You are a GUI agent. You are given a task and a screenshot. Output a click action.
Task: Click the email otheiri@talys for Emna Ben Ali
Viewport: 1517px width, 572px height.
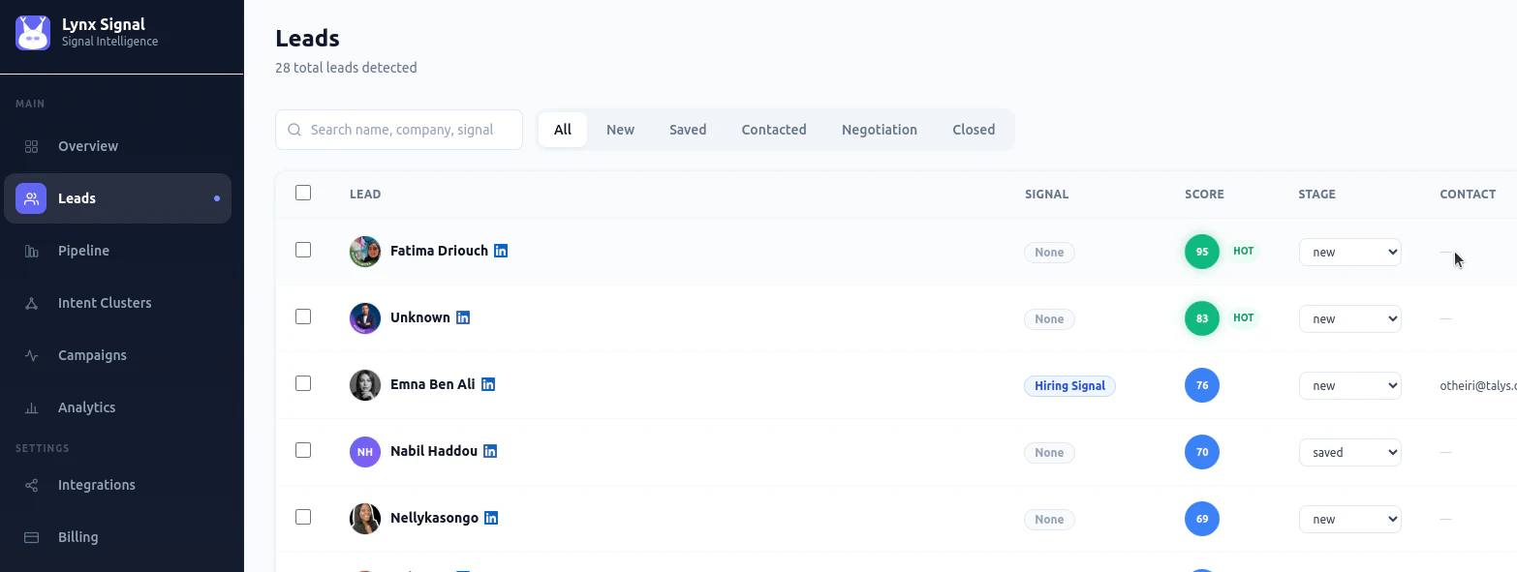pyautogui.click(x=1478, y=385)
